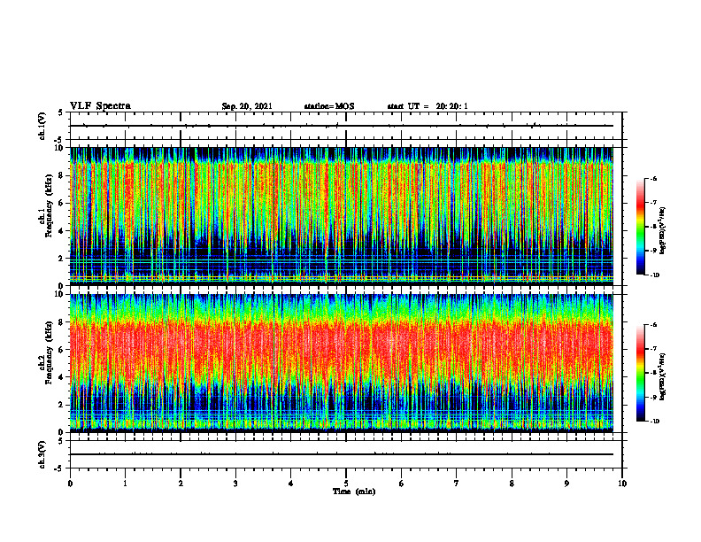Click time axis tick label "6"
This screenshot has height=542, width=701.
(402, 484)
